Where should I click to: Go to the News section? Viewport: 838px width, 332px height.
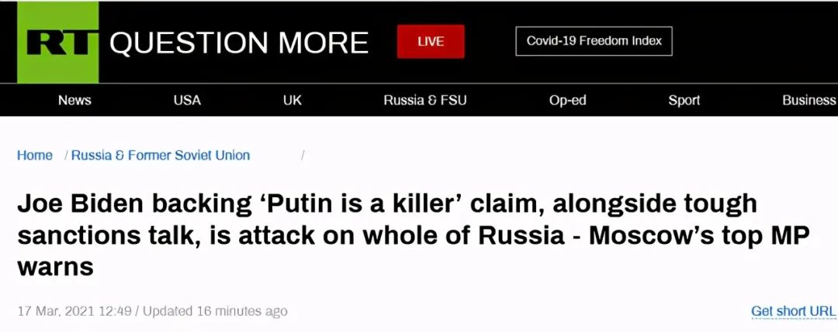tap(74, 100)
